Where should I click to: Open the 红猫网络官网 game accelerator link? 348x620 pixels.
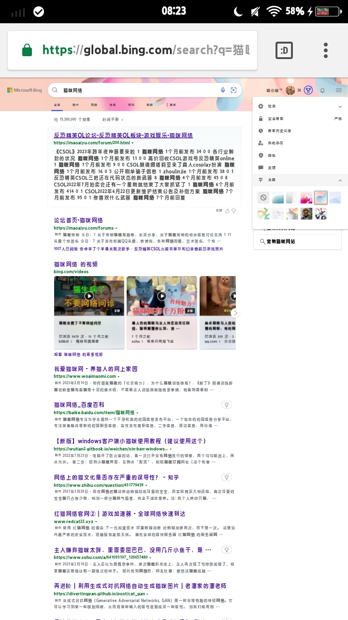pos(120,513)
